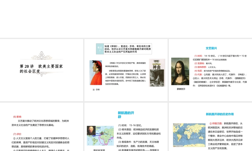Click the red ① 积极方面 label
The width and height of the screenshot is (252, 151).
[x=216, y=123]
